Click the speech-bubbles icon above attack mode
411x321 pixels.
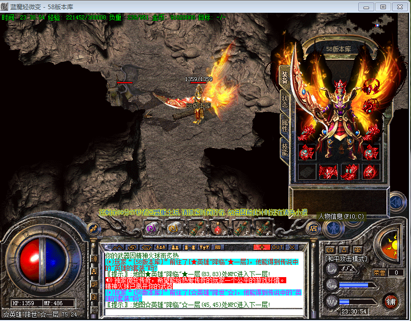(330, 250)
